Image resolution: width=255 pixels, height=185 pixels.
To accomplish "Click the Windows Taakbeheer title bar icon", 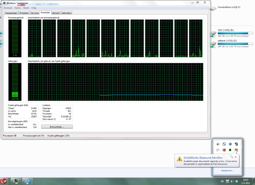I will point(4,3).
